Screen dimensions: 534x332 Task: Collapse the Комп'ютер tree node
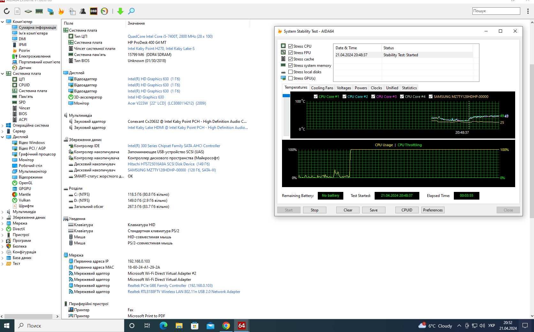click(x=3, y=22)
